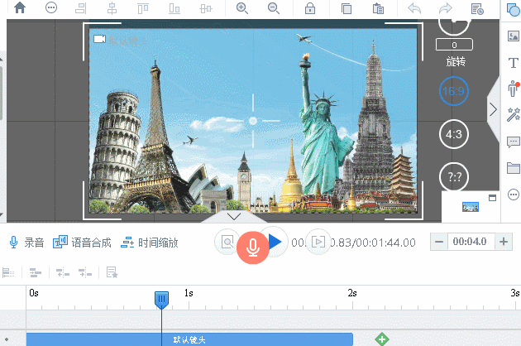Open the speech bubble tool in sidebar
Screen dimensions: 521x346
(x=513, y=142)
